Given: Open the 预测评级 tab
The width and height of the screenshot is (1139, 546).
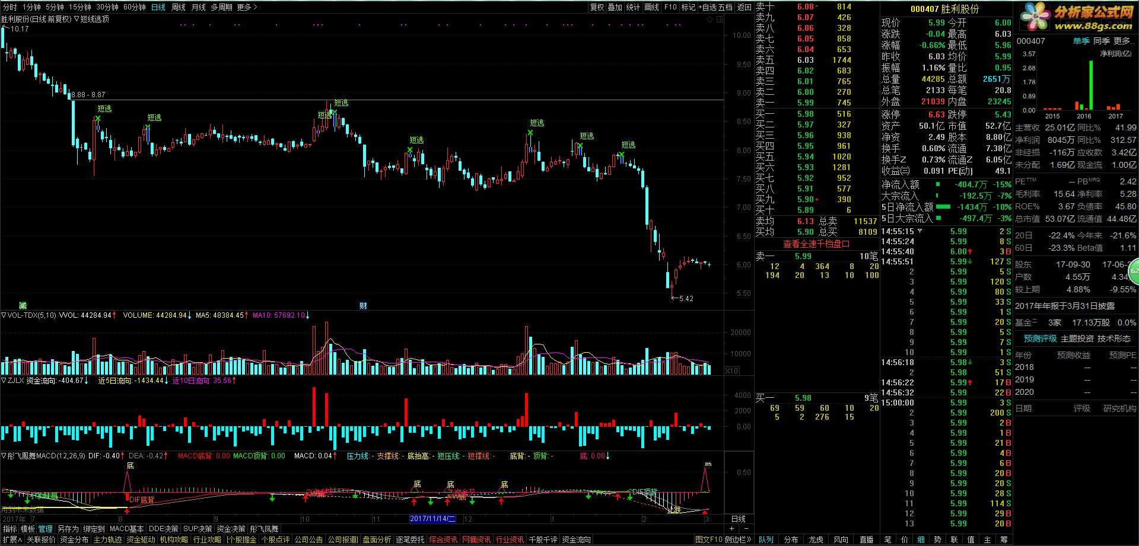Looking at the screenshot, I should pos(1040,339).
